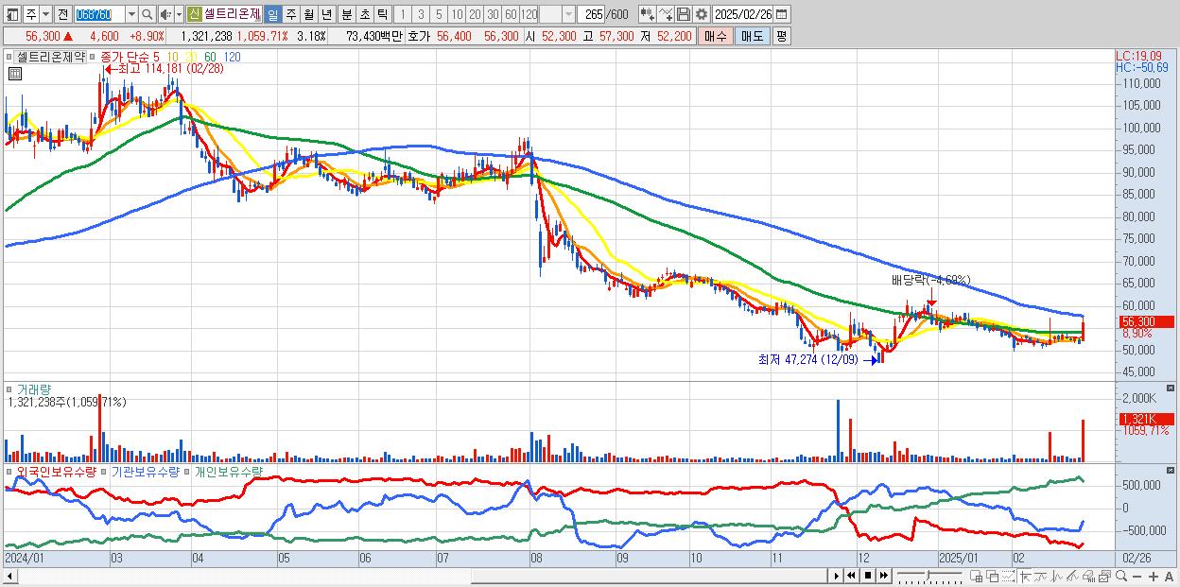Click the red 매수 buy button
Image resolution: width=1180 pixels, height=587 pixels.
pyautogui.click(x=716, y=36)
